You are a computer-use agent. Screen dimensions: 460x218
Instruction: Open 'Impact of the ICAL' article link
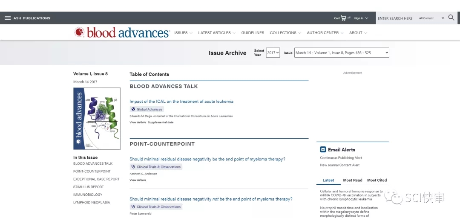tap(181, 102)
